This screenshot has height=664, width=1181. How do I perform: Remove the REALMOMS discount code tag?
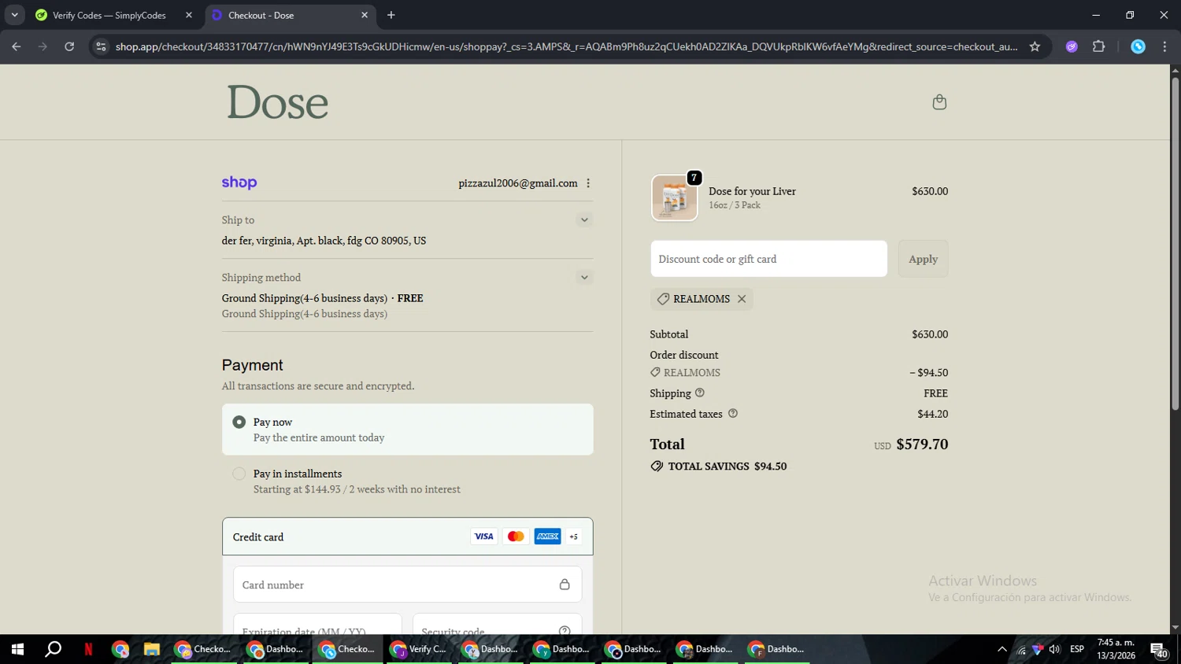(742, 299)
